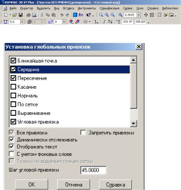Open the layer number 0 dropdown
This screenshot has width=181, height=190.
click(x=64, y=22)
